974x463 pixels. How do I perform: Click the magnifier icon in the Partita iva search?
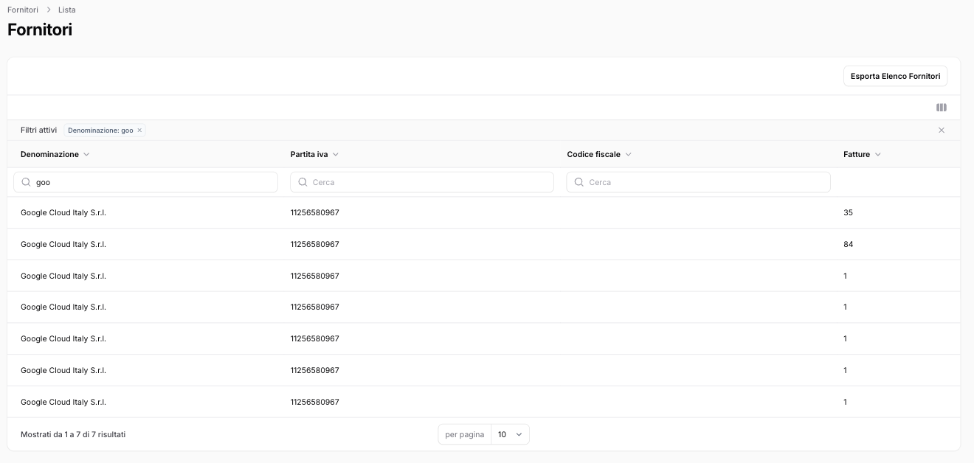pos(303,182)
